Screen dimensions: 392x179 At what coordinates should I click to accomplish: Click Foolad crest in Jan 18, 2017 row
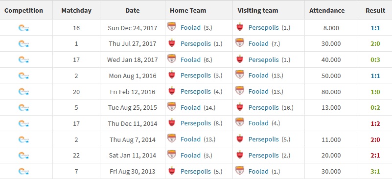coord(172,59)
